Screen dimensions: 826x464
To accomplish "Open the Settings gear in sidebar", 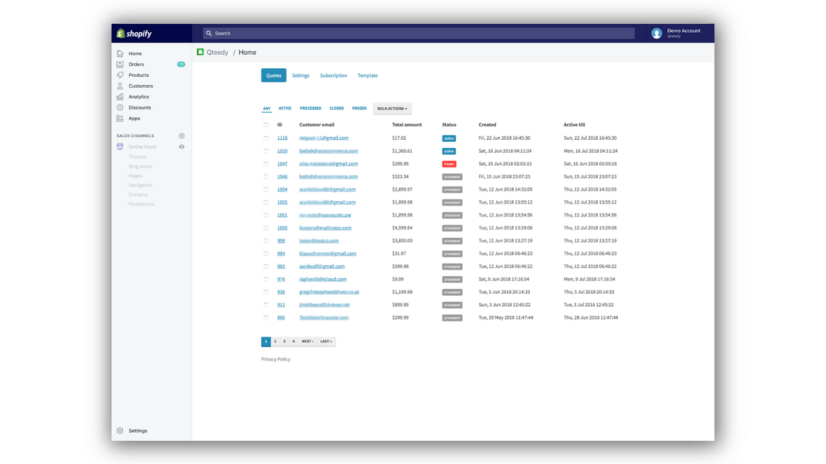I will pos(120,430).
